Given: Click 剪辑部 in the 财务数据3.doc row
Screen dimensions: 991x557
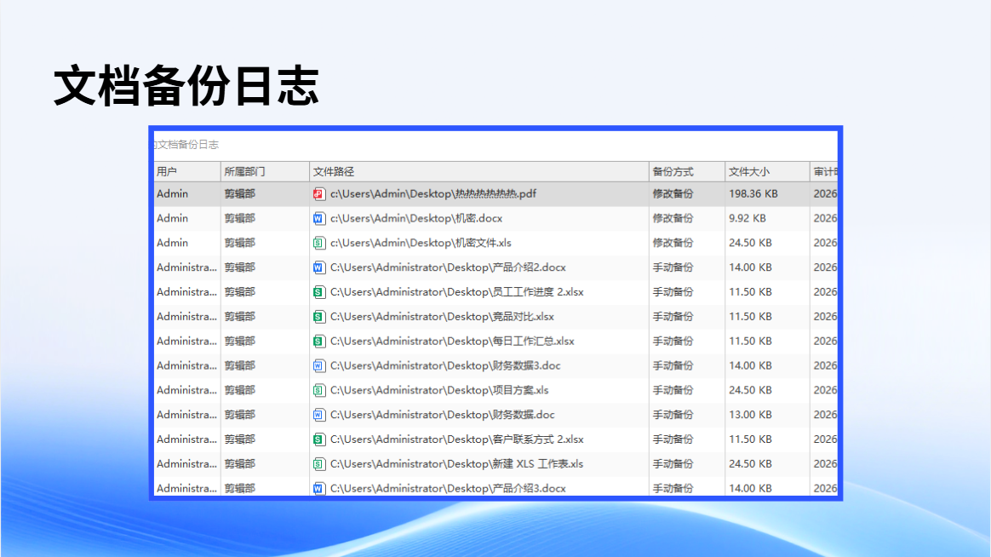Looking at the screenshot, I should click(x=239, y=366).
